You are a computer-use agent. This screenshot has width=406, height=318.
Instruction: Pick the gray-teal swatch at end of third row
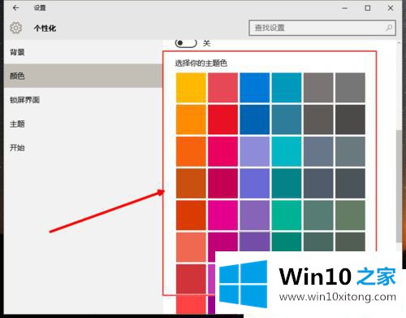pos(350,151)
